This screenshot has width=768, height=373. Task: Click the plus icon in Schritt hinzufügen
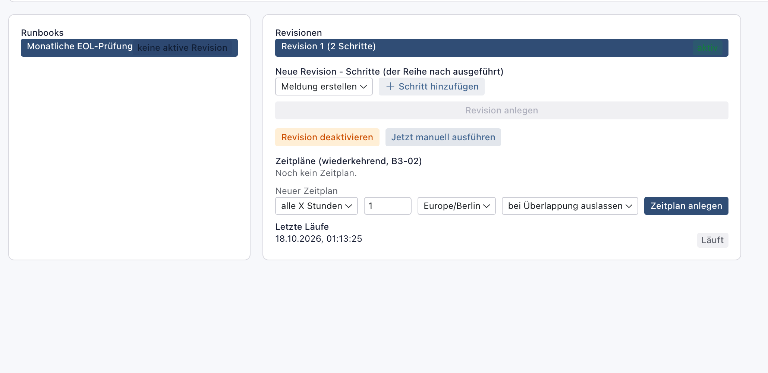click(x=390, y=87)
